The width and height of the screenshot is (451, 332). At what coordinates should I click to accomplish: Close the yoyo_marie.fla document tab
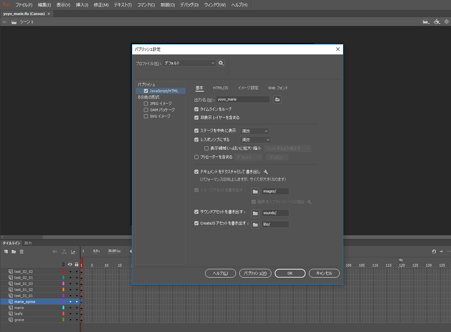pyautogui.click(x=49, y=14)
